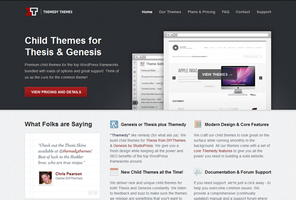This screenshot has width=296, height=200.
Task: Click the What Folks are Saying heading
Action: coord(58,124)
